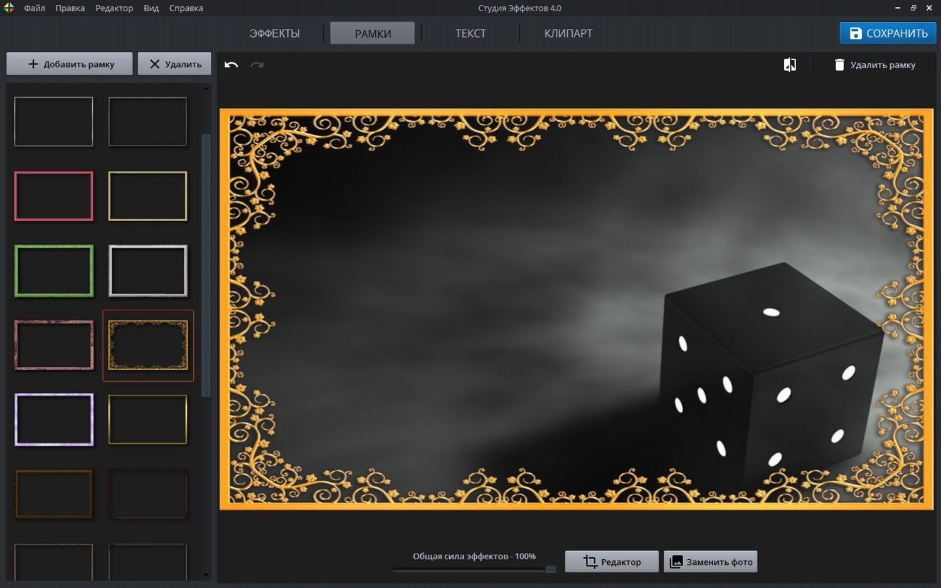Switch to the ЭФФЕКТЫ tab
Image resolution: width=941 pixels, height=588 pixels.
(x=274, y=33)
